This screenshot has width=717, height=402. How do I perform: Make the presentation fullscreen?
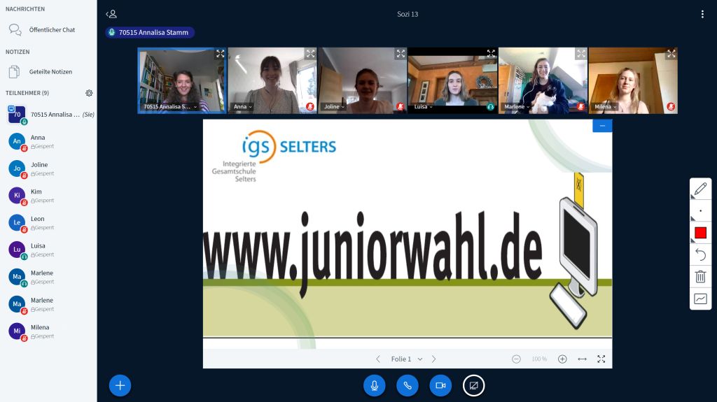pos(601,359)
